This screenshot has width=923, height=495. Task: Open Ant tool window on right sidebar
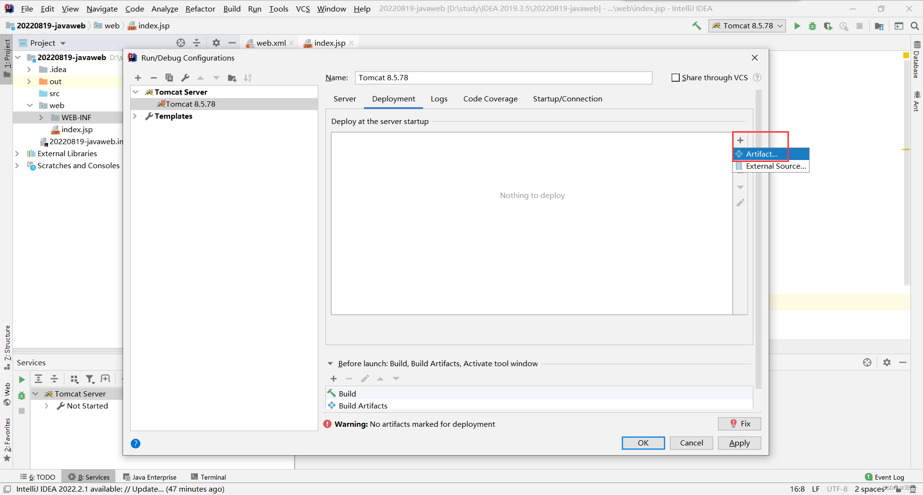click(916, 101)
